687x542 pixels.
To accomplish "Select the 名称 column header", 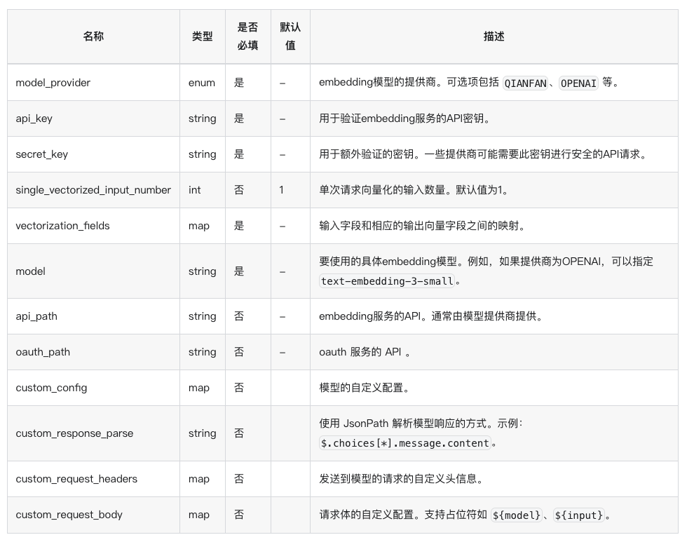I will pyautogui.click(x=93, y=36).
